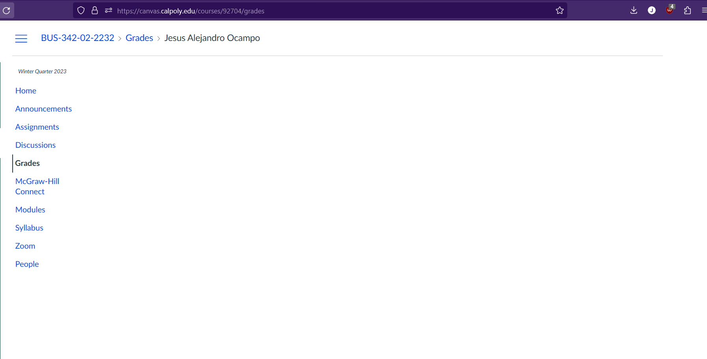Screen dimensions: 707x359
Task: Open the Downloads panel
Action: tap(634, 10)
